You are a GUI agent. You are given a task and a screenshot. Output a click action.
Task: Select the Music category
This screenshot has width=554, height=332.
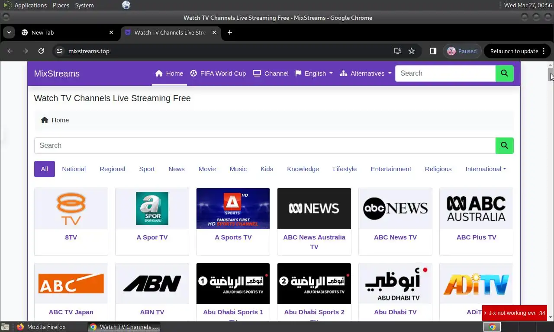click(238, 169)
